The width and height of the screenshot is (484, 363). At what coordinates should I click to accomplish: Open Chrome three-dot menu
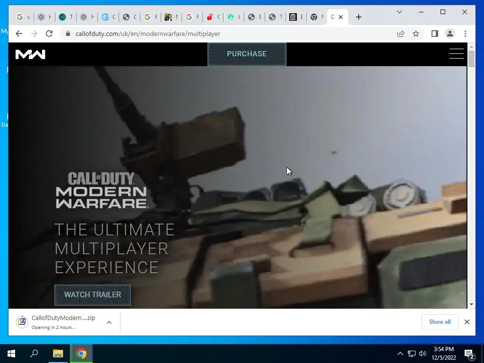(465, 34)
